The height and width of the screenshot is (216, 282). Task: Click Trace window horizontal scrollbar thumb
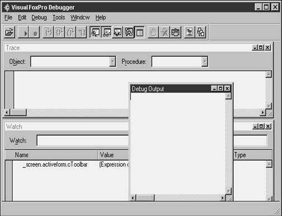point(18,112)
